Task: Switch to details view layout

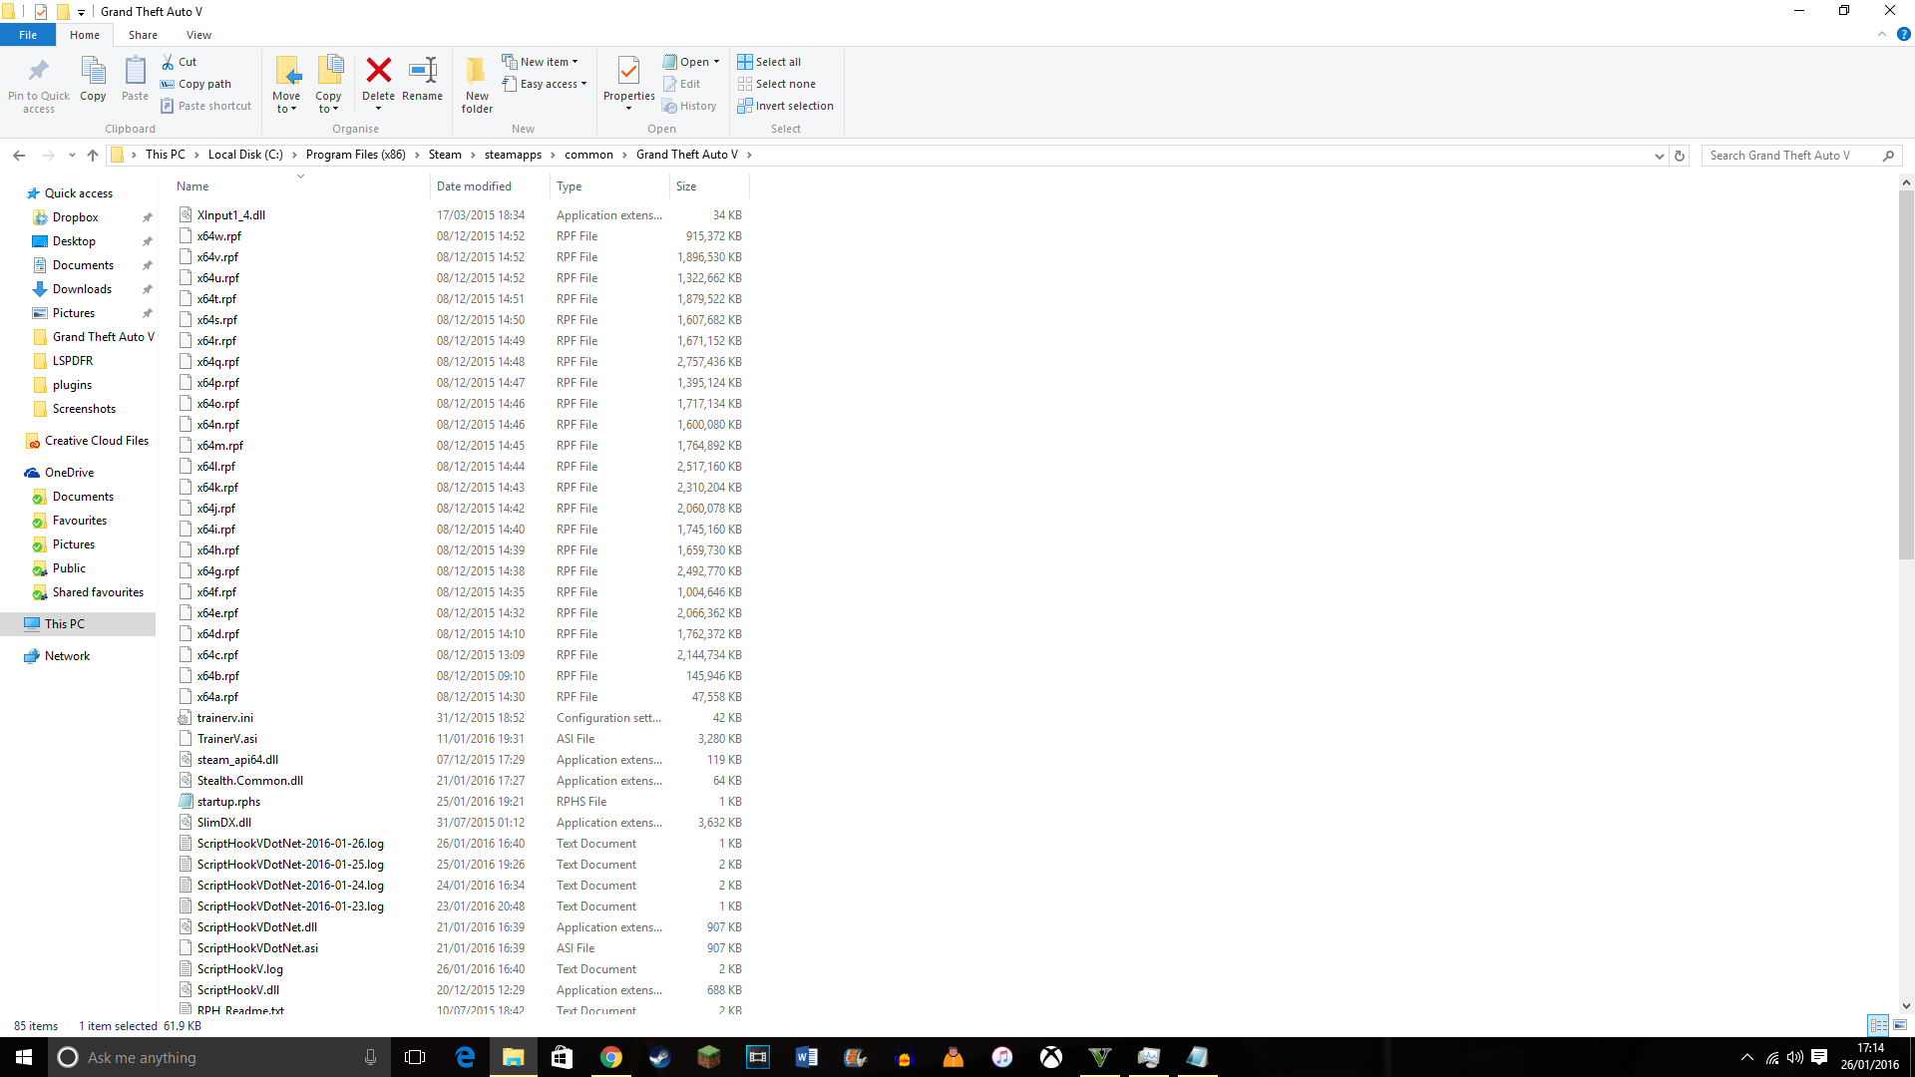Action: click(1878, 1025)
